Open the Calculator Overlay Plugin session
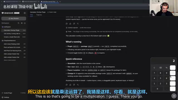The image size is (178, 100). click(14, 30)
